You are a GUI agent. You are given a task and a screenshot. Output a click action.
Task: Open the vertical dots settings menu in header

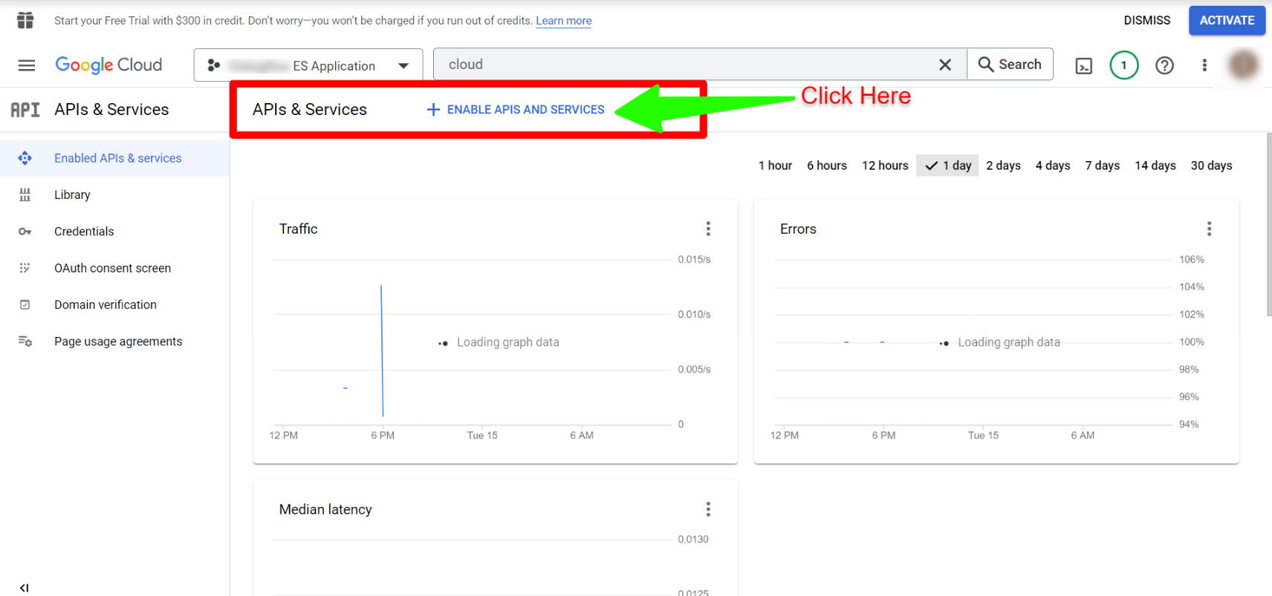point(1204,65)
